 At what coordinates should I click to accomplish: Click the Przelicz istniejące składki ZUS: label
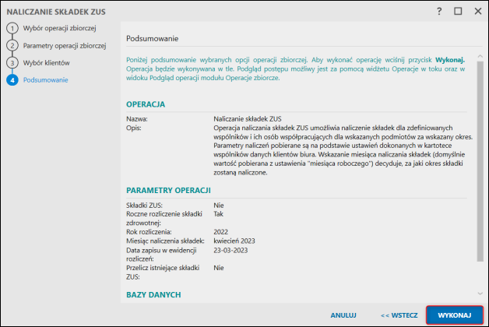click(x=163, y=272)
